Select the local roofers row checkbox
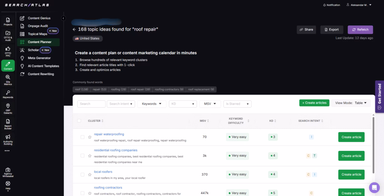384x196 pixels. pyautogui.click(x=82, y=175)
